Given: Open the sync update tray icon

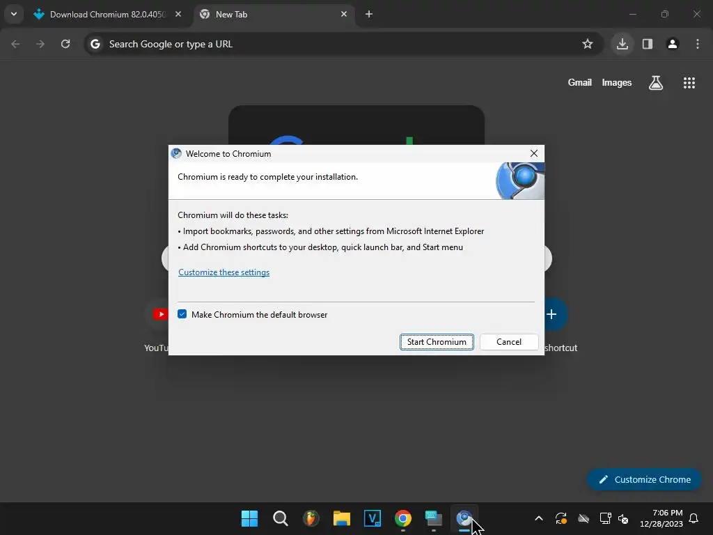Looking at the screenshot, I should pos(561,518).
